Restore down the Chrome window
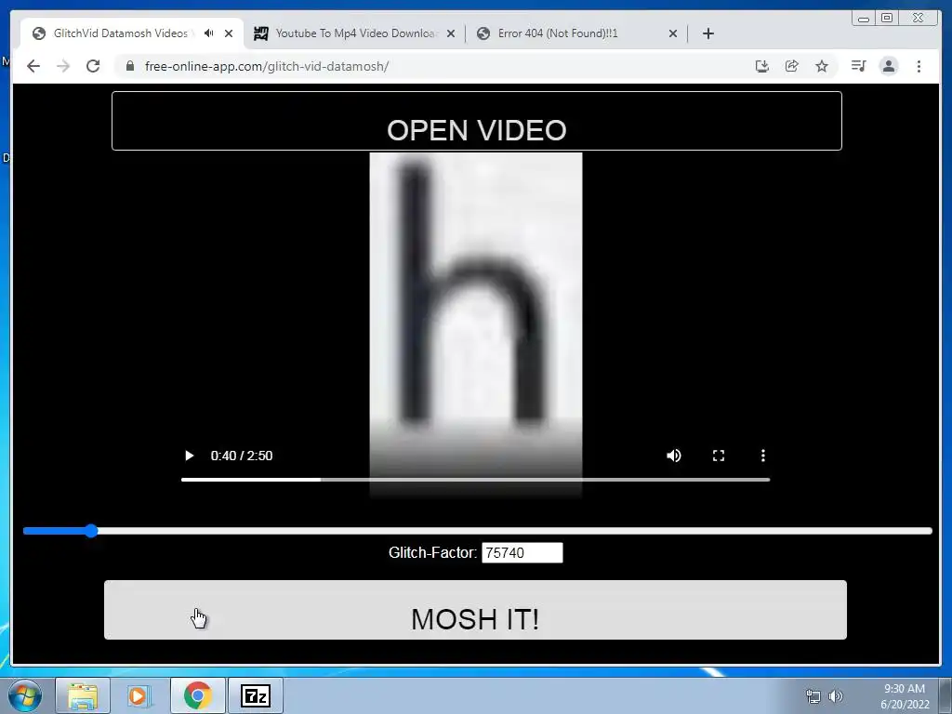This screenshot has height=714, width=952. point(887,19)
